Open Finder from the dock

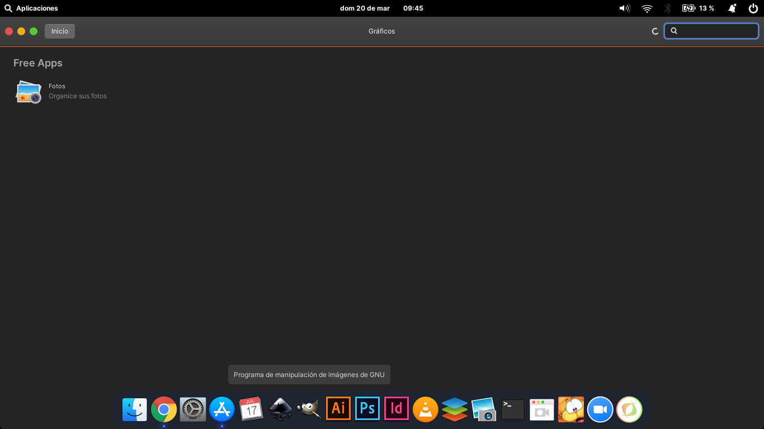pyautogui.click(x=135, y=409)
